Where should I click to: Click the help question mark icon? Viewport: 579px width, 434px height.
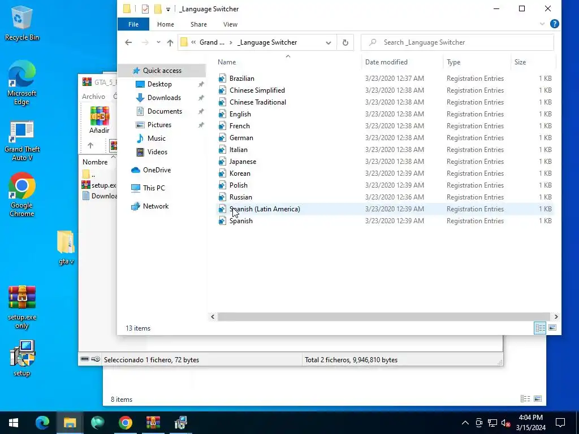[x=554, y=24]
